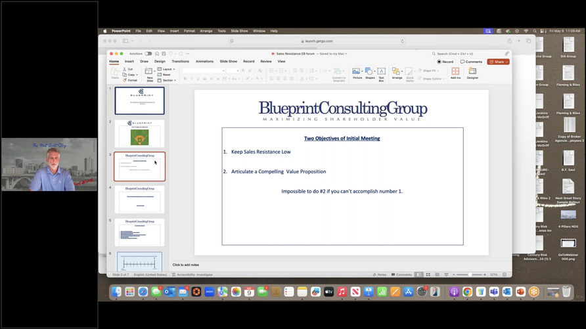The height and width of the screenshot is (329, 586).
Task: Click the Search field in the title bar
Action: pyautogui.click(x=468, y=54)
